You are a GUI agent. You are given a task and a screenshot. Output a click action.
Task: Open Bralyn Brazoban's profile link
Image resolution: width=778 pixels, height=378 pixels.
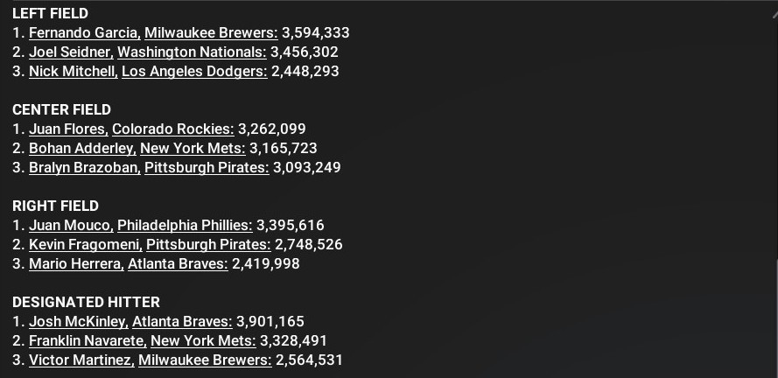tap(83, 168)
